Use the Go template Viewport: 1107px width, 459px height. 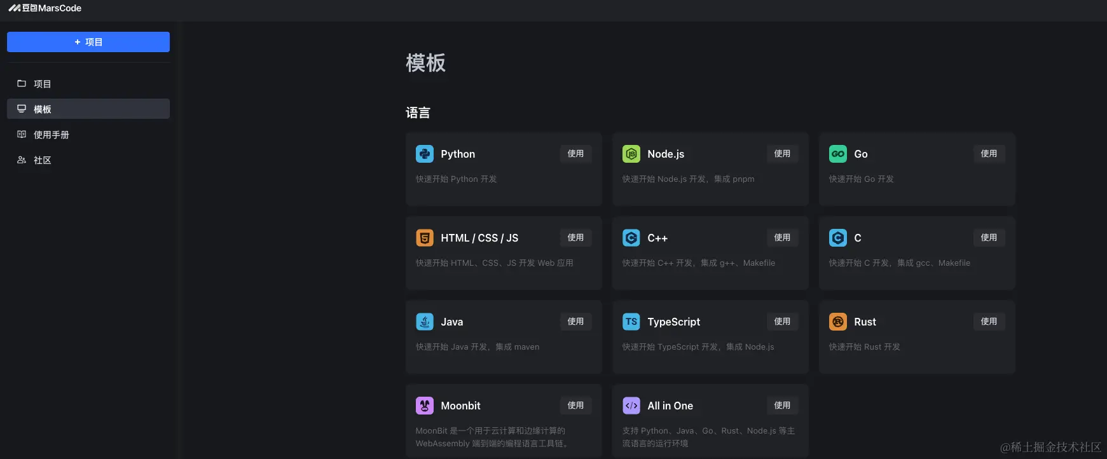(x=989, y=154)
